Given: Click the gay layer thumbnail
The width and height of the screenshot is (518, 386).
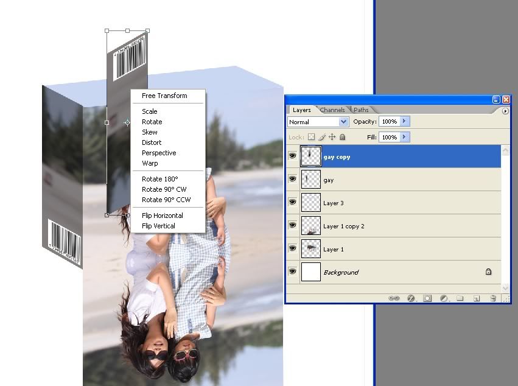Looking at the screenshot, I should tap(310, 180).
